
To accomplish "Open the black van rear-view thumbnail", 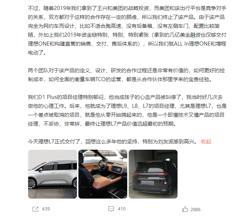I will (x=153, y=174).
